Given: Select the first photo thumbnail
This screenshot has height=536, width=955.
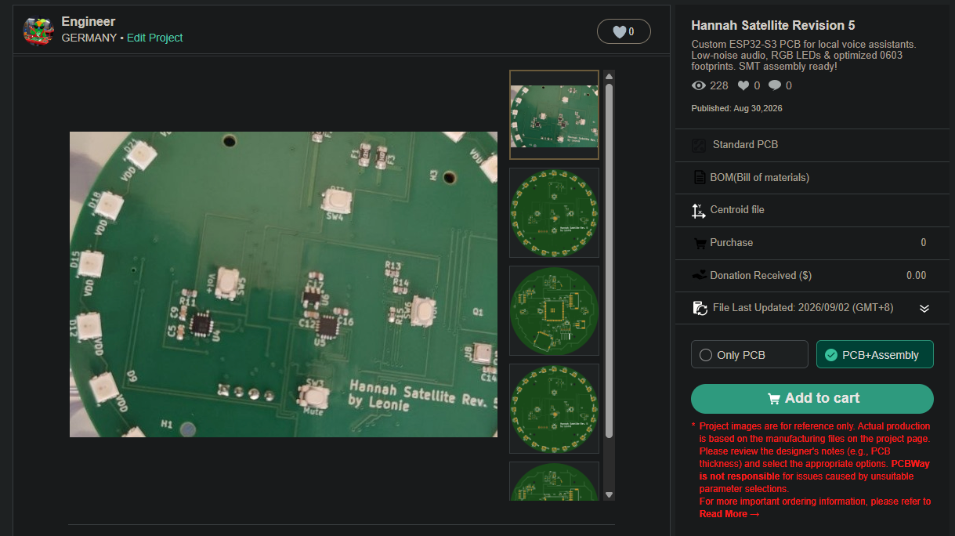Looking at the screenshot, I should [554, 115].
